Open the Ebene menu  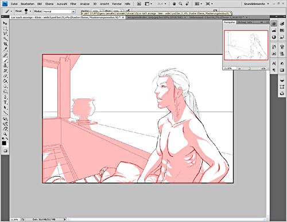point(49,4)
